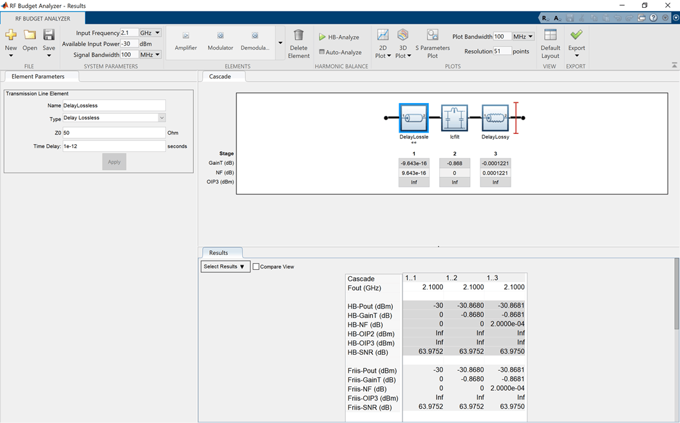Screen dimensions: 680x423
Task: Open the 3D Plot tool
Action: 403,43
